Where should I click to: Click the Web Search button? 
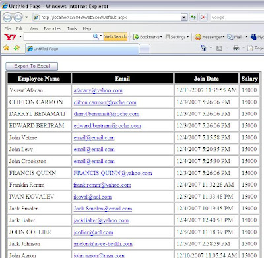pyautogui.click(x=115, y=37)
